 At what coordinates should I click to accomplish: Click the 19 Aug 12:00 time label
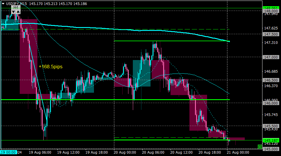coord(68,152)
